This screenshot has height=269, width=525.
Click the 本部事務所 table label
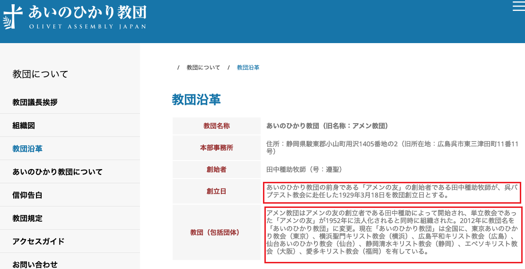[x=216, y=148]
